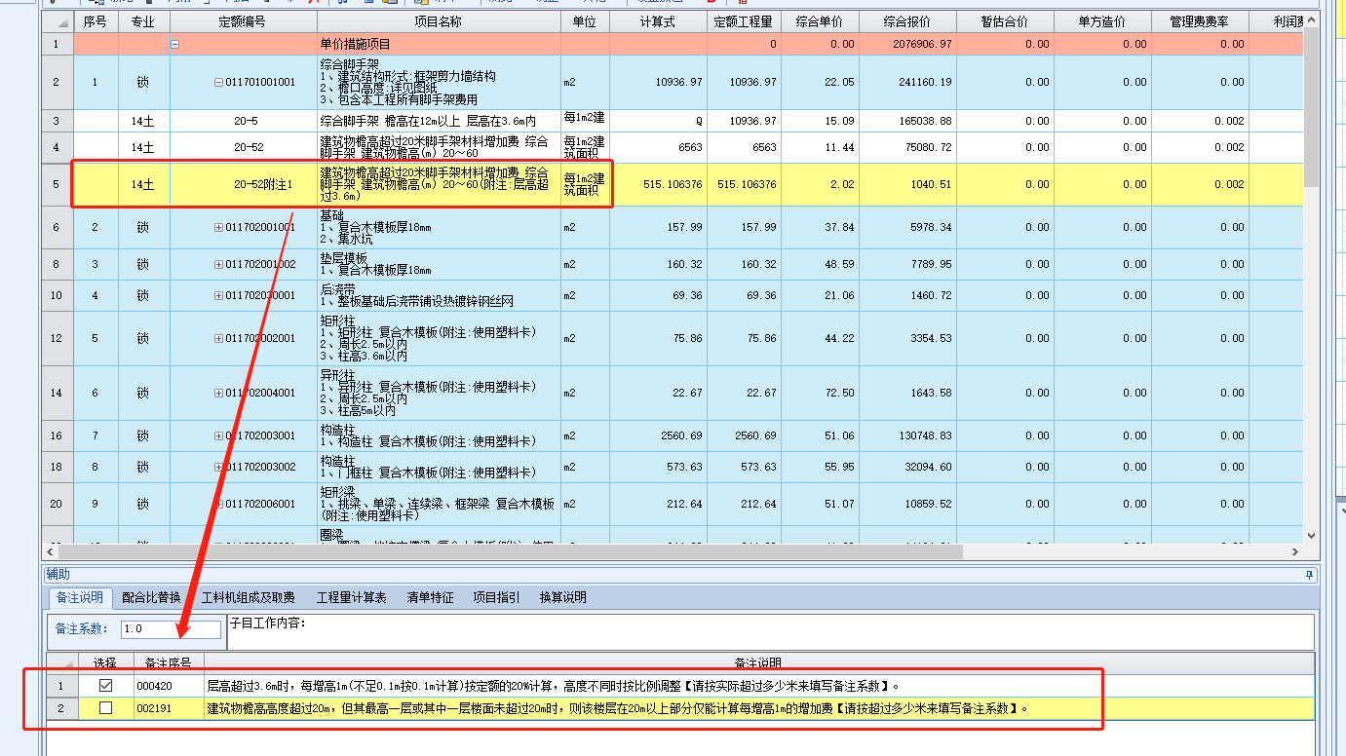
Task: Click the 165038.88 综合报价 cell
Action: tap(907, 121)
